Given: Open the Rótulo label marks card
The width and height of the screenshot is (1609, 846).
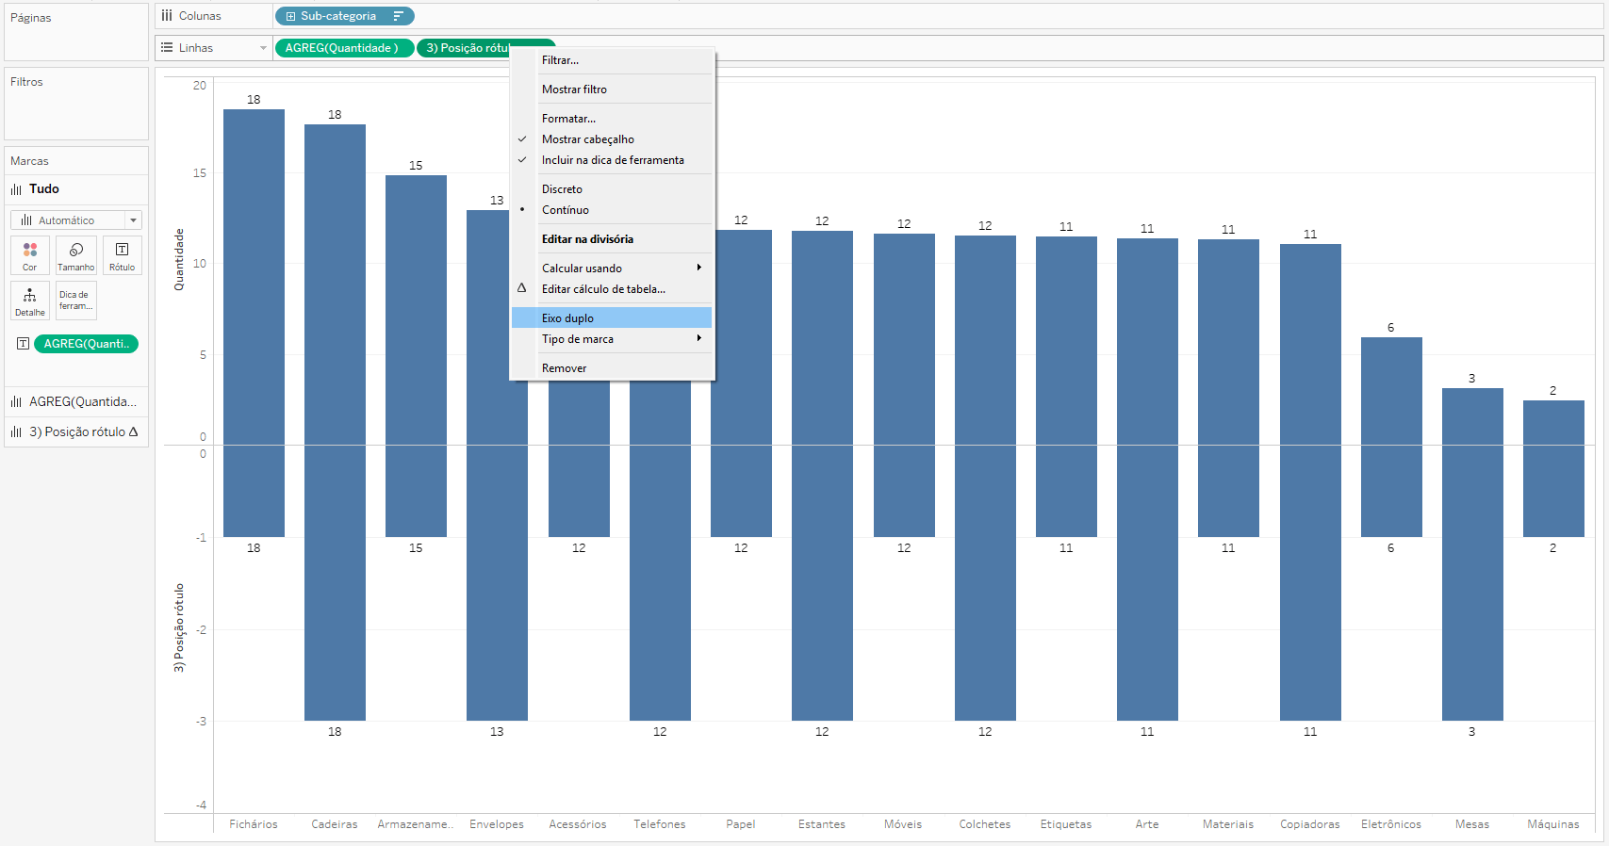Looking at the screenshot, I should click(x=122, y=255).
